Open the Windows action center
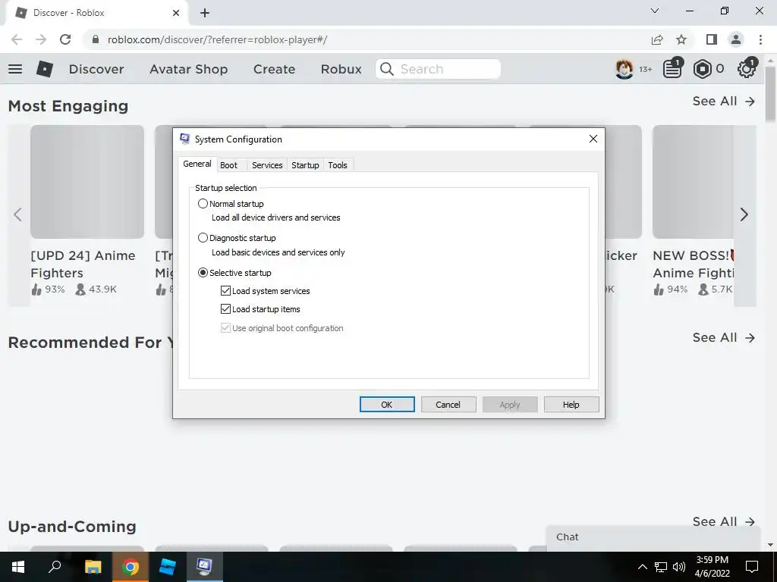The image size is (777, 582). (x=752, y=566)
